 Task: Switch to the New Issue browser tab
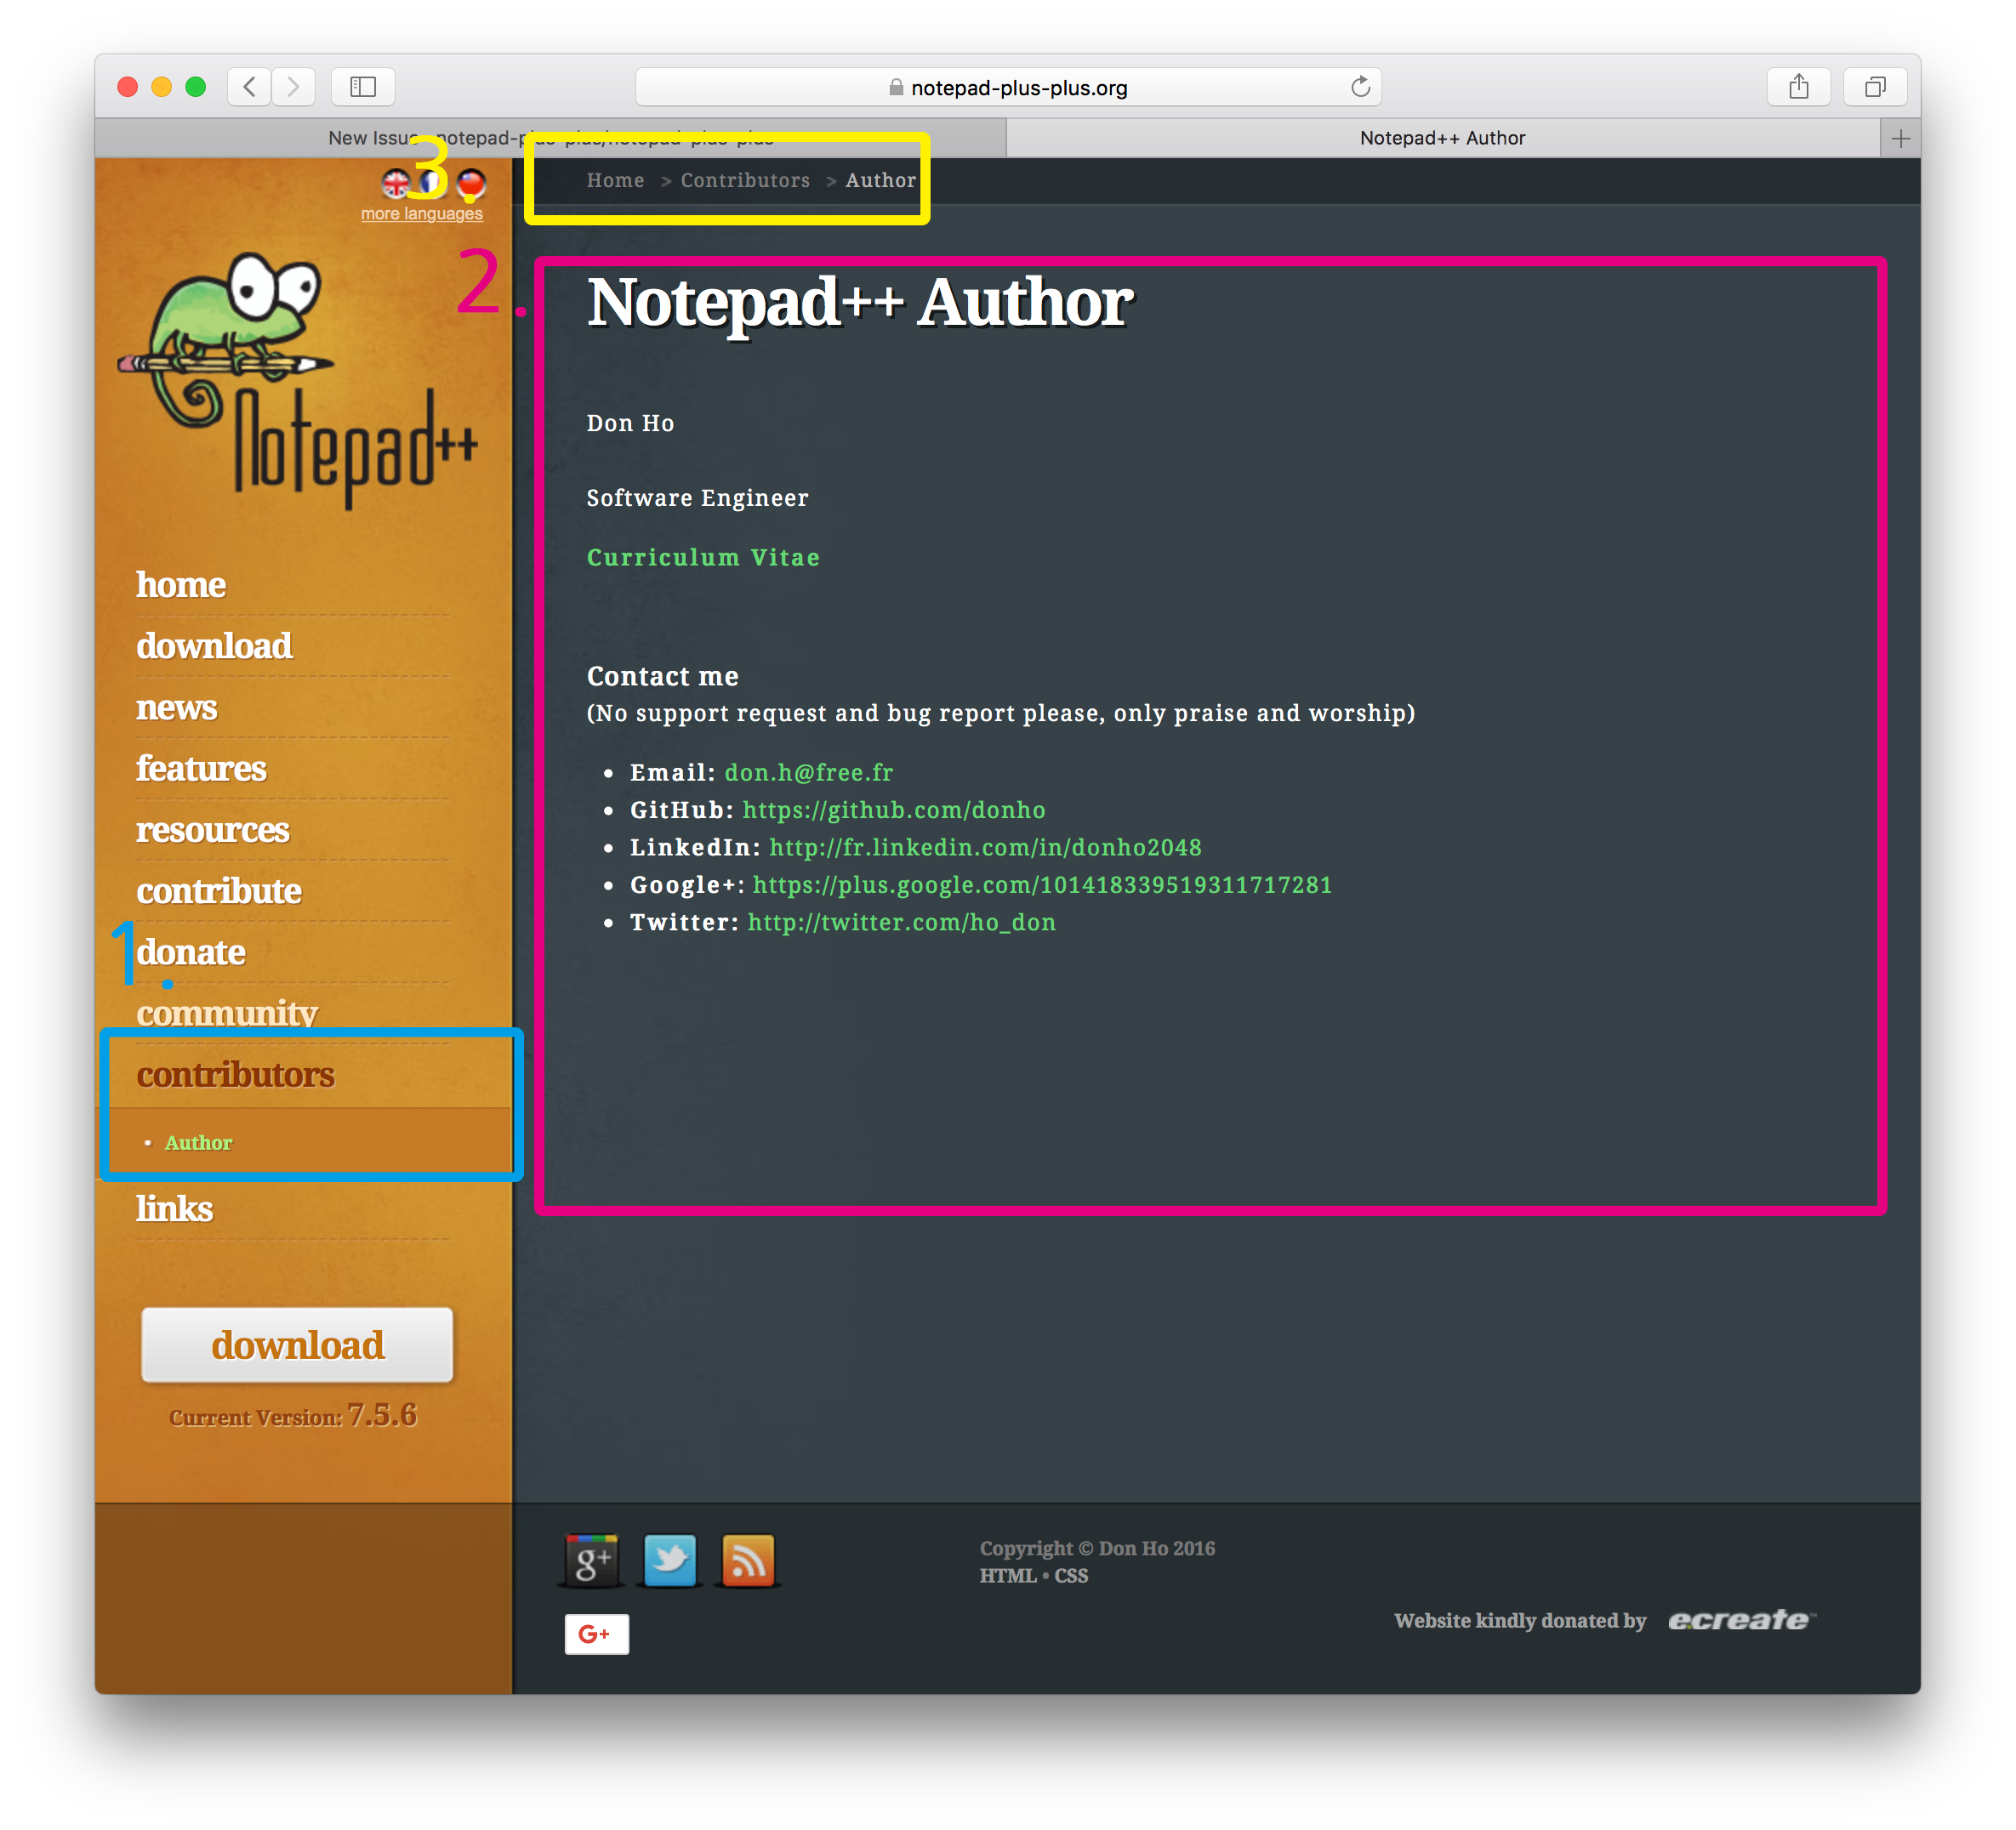(550, 137)
